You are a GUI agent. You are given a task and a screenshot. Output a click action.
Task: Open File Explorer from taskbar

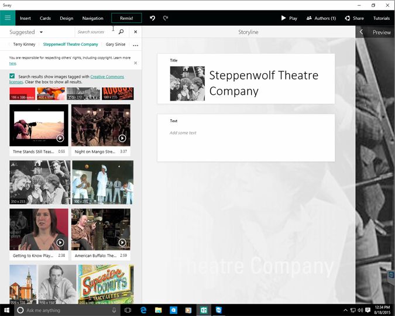tap(158, 310)
